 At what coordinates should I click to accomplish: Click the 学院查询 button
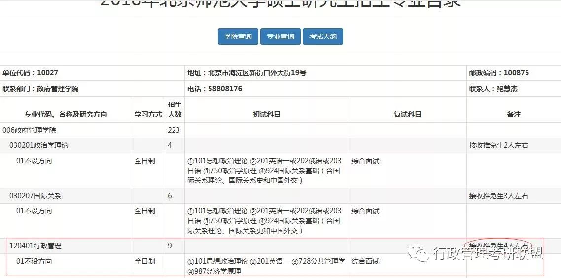238,37
